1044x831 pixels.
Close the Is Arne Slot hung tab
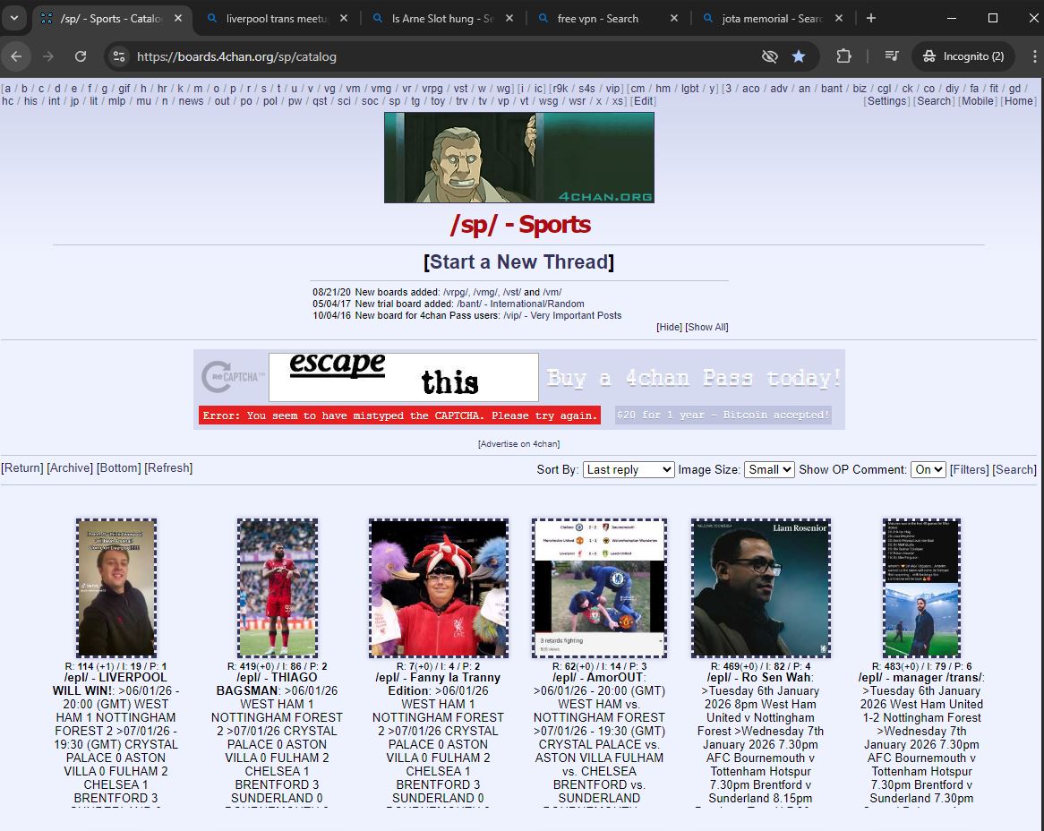(509, 18)
